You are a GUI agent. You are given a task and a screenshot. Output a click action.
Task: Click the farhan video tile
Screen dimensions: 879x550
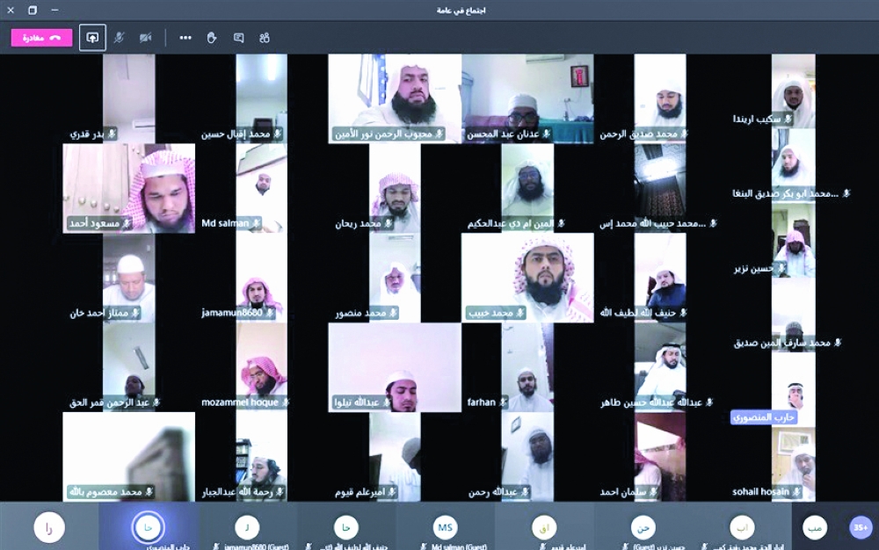527,367
